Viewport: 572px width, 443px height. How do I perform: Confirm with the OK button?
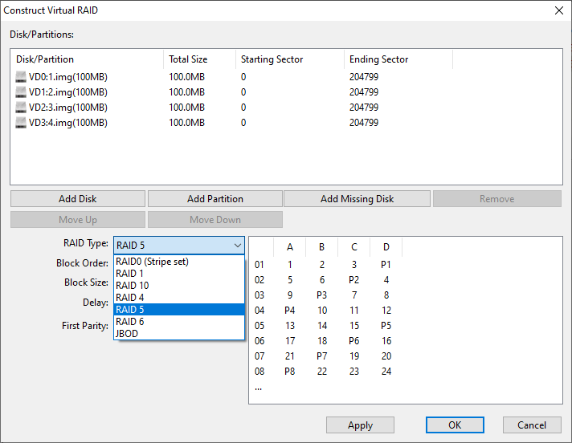[x=455, y=425]
